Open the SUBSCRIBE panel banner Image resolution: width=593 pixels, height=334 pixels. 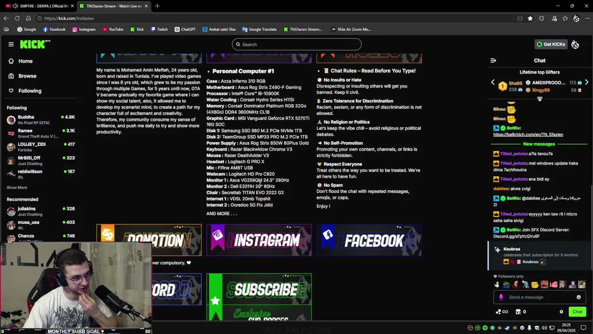[259, 297]
